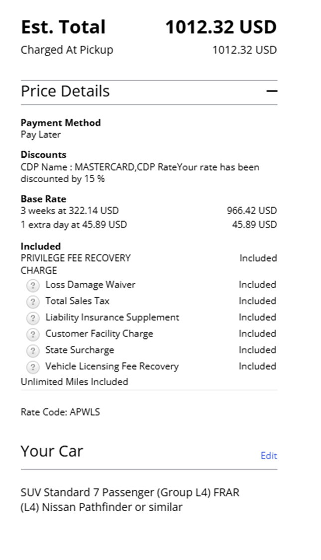Click the Rate Code: APWLS text
Viewport: 321px width, 560px height.
pos(60,412)
